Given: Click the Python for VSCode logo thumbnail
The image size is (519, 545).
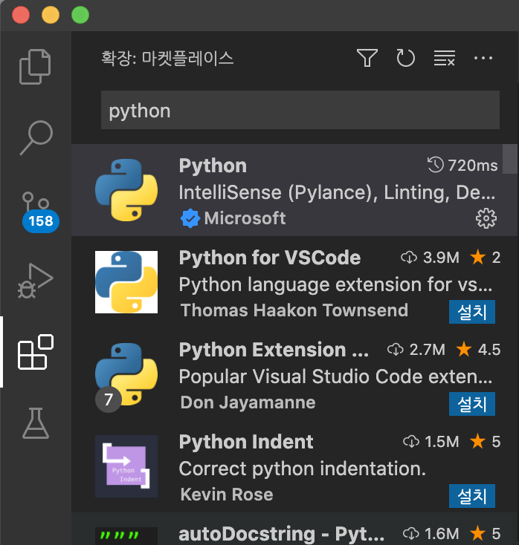Looking at the screenshot, I should (126, 282).
